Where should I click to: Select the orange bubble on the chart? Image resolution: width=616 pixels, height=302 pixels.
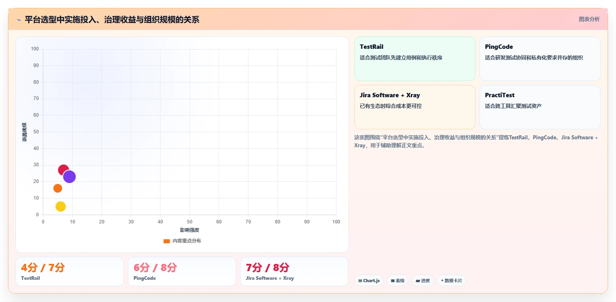tap(58, 188)
